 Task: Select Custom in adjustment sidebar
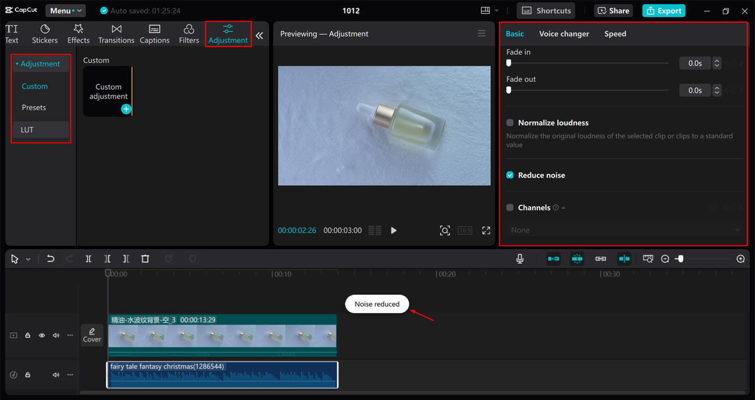35,86
